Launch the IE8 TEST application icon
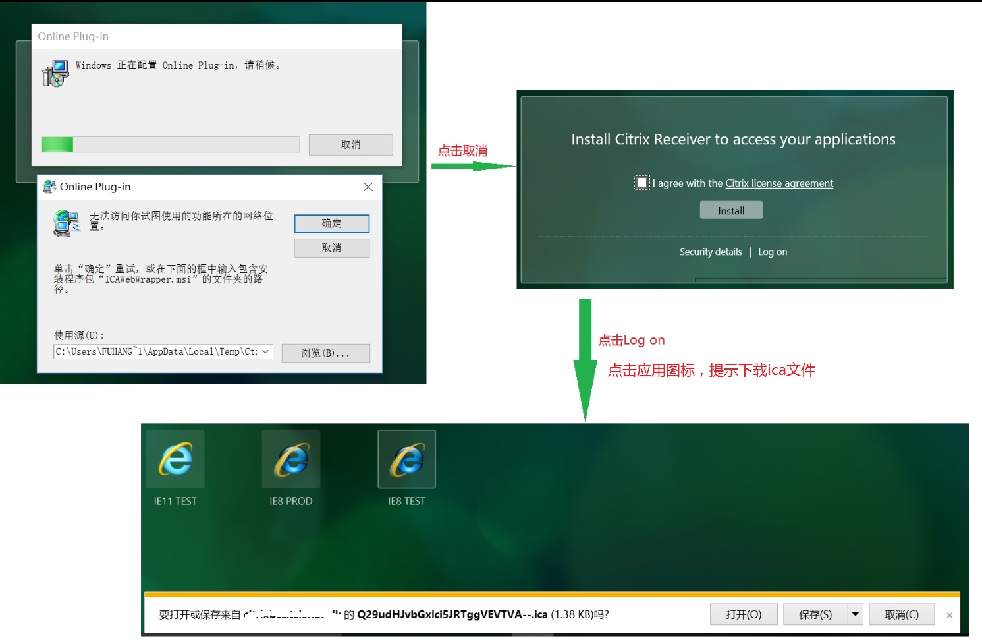 (407, 459)
